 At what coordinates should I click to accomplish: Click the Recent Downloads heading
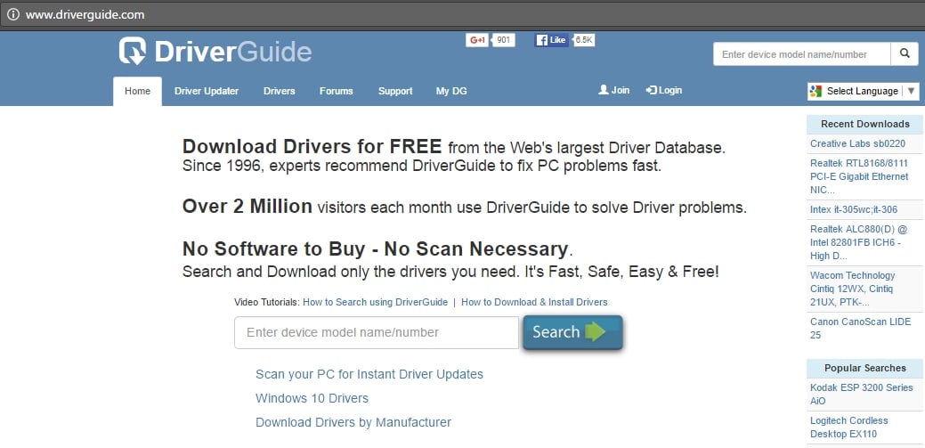tap(864, 124)
